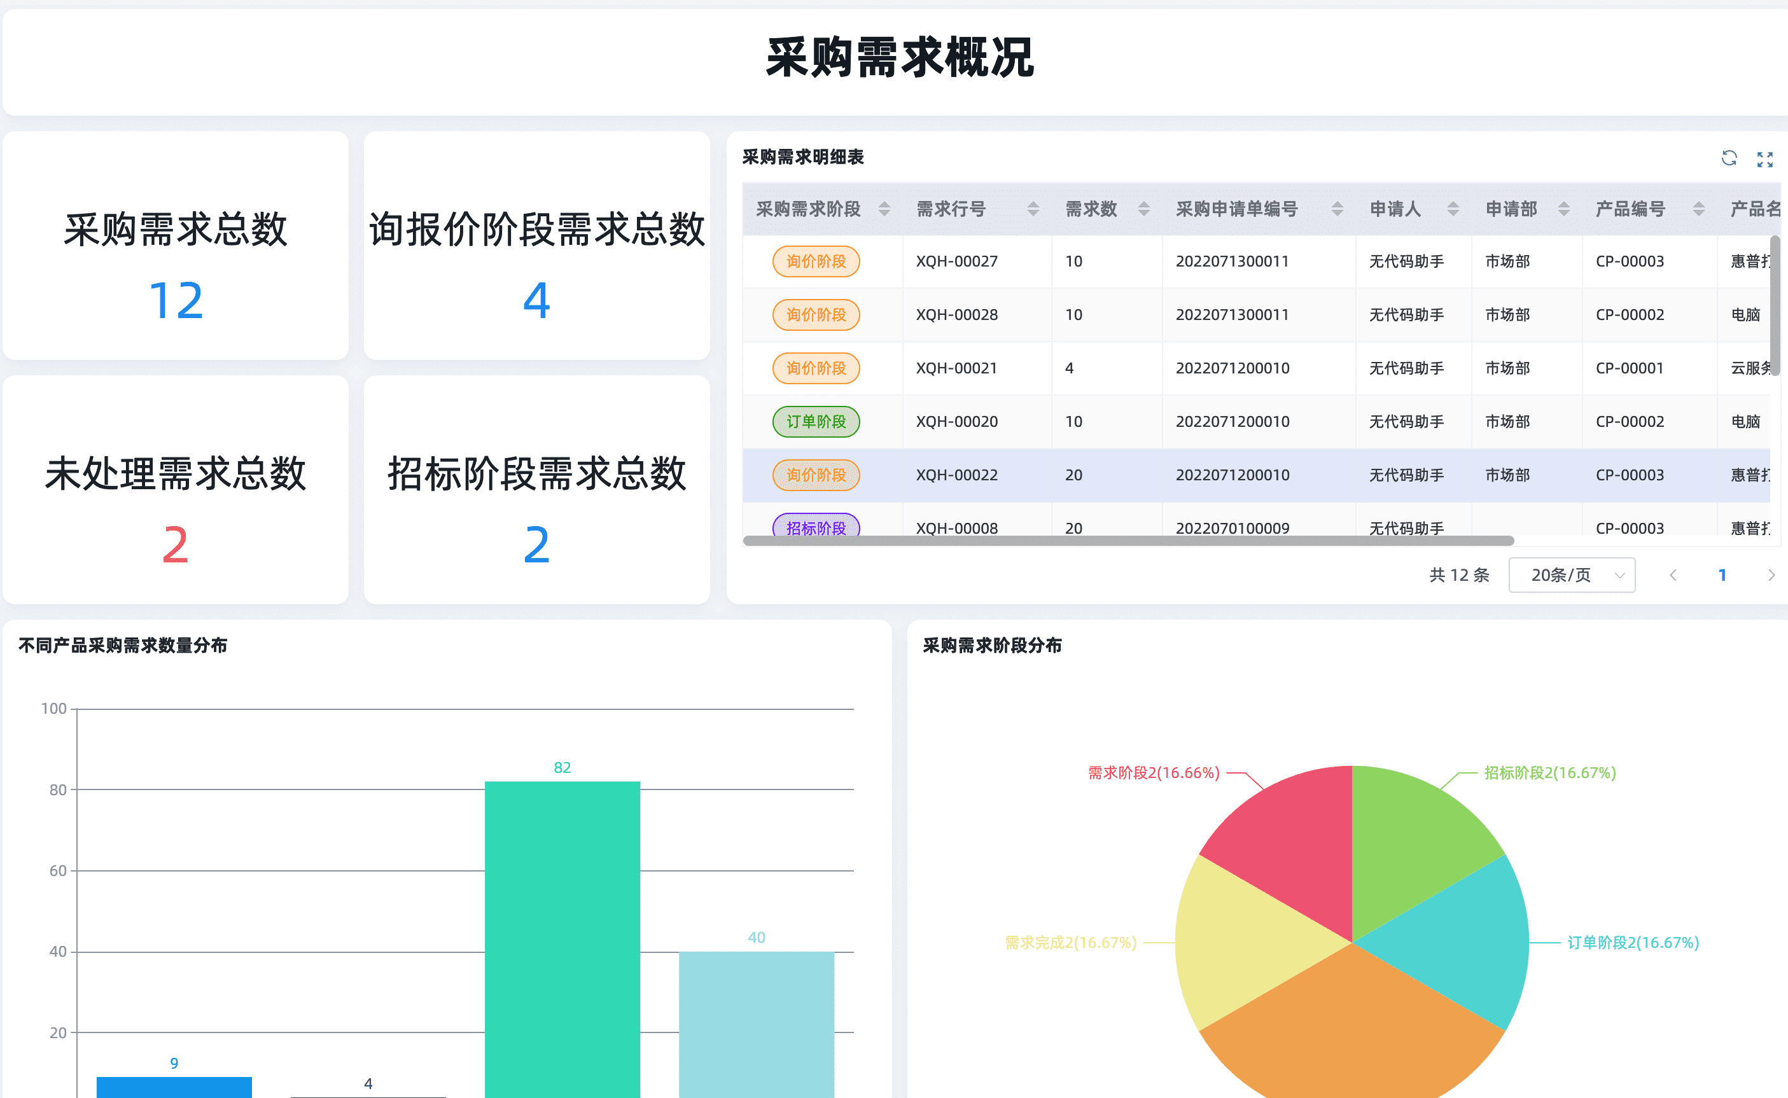The image size is (1788, 1098).
Task: Select page number 1
Action: (x=1722, y=575)
